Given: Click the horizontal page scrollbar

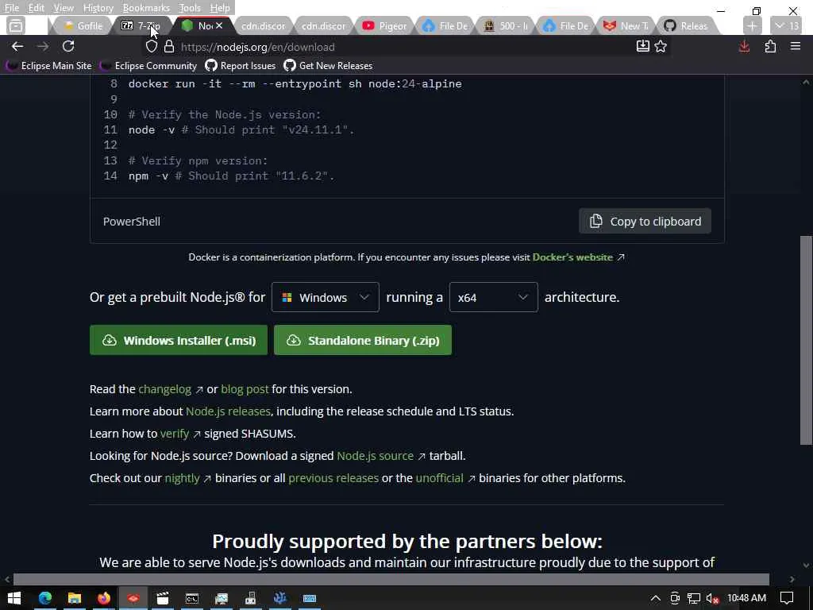Looking at the screenshot, I should pos(391,579).
